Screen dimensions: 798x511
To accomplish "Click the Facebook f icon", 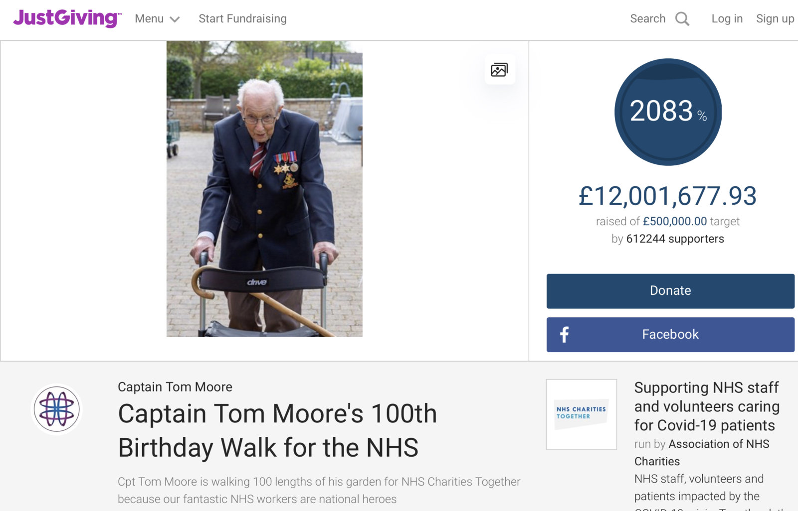I will pos(564,335).
